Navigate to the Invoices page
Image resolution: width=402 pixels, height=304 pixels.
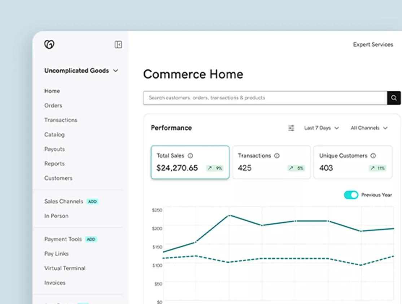click(x=54, y=283)
